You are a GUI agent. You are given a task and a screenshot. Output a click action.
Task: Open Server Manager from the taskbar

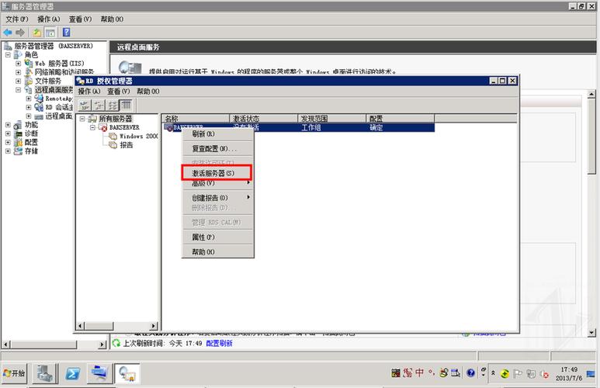(45, 373)
